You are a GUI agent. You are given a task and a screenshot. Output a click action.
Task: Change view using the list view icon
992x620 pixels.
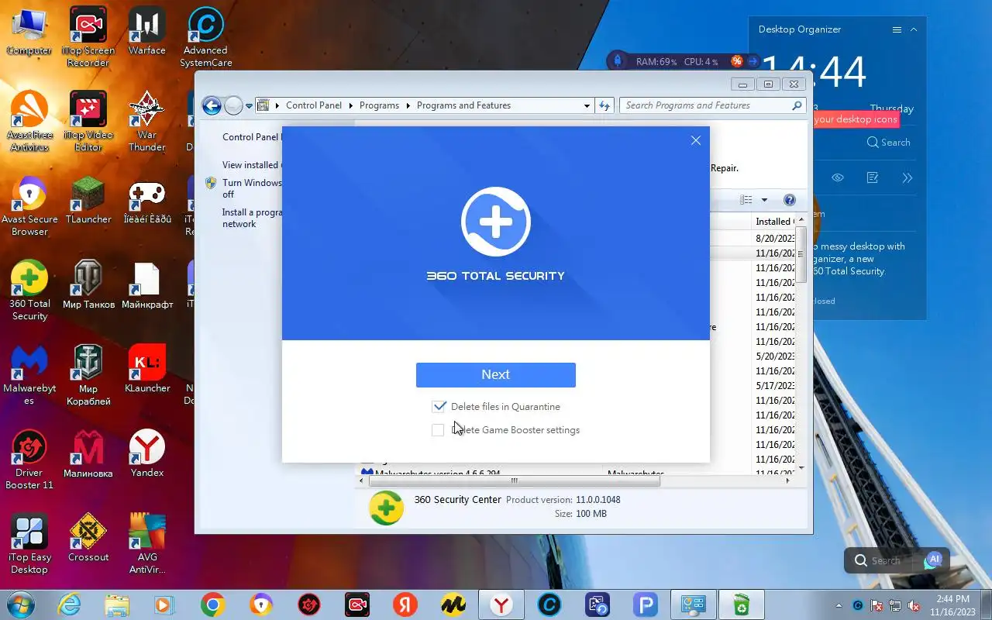746,200
